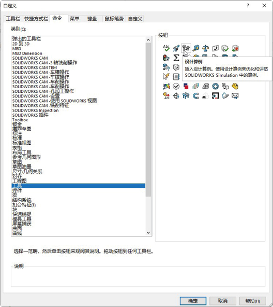This screenshot has width=273, height=307.
Task: Click the 取消 button
Action: (x=223, y=301)
